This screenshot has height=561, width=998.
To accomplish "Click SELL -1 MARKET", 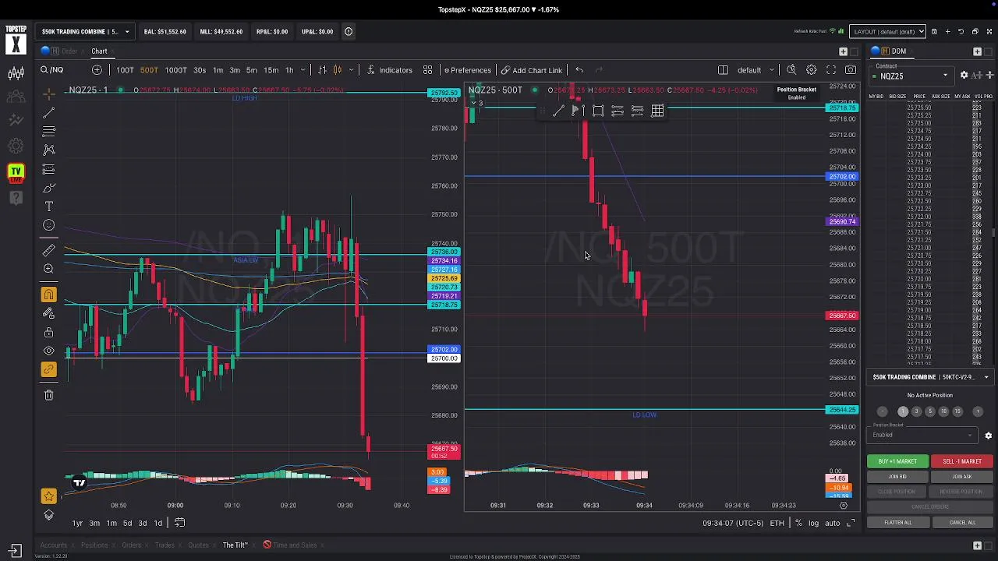I will (961, 461).
